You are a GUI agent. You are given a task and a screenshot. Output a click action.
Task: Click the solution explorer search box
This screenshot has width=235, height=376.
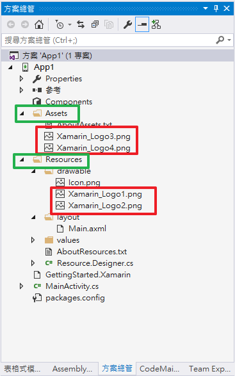click(109, 40)
